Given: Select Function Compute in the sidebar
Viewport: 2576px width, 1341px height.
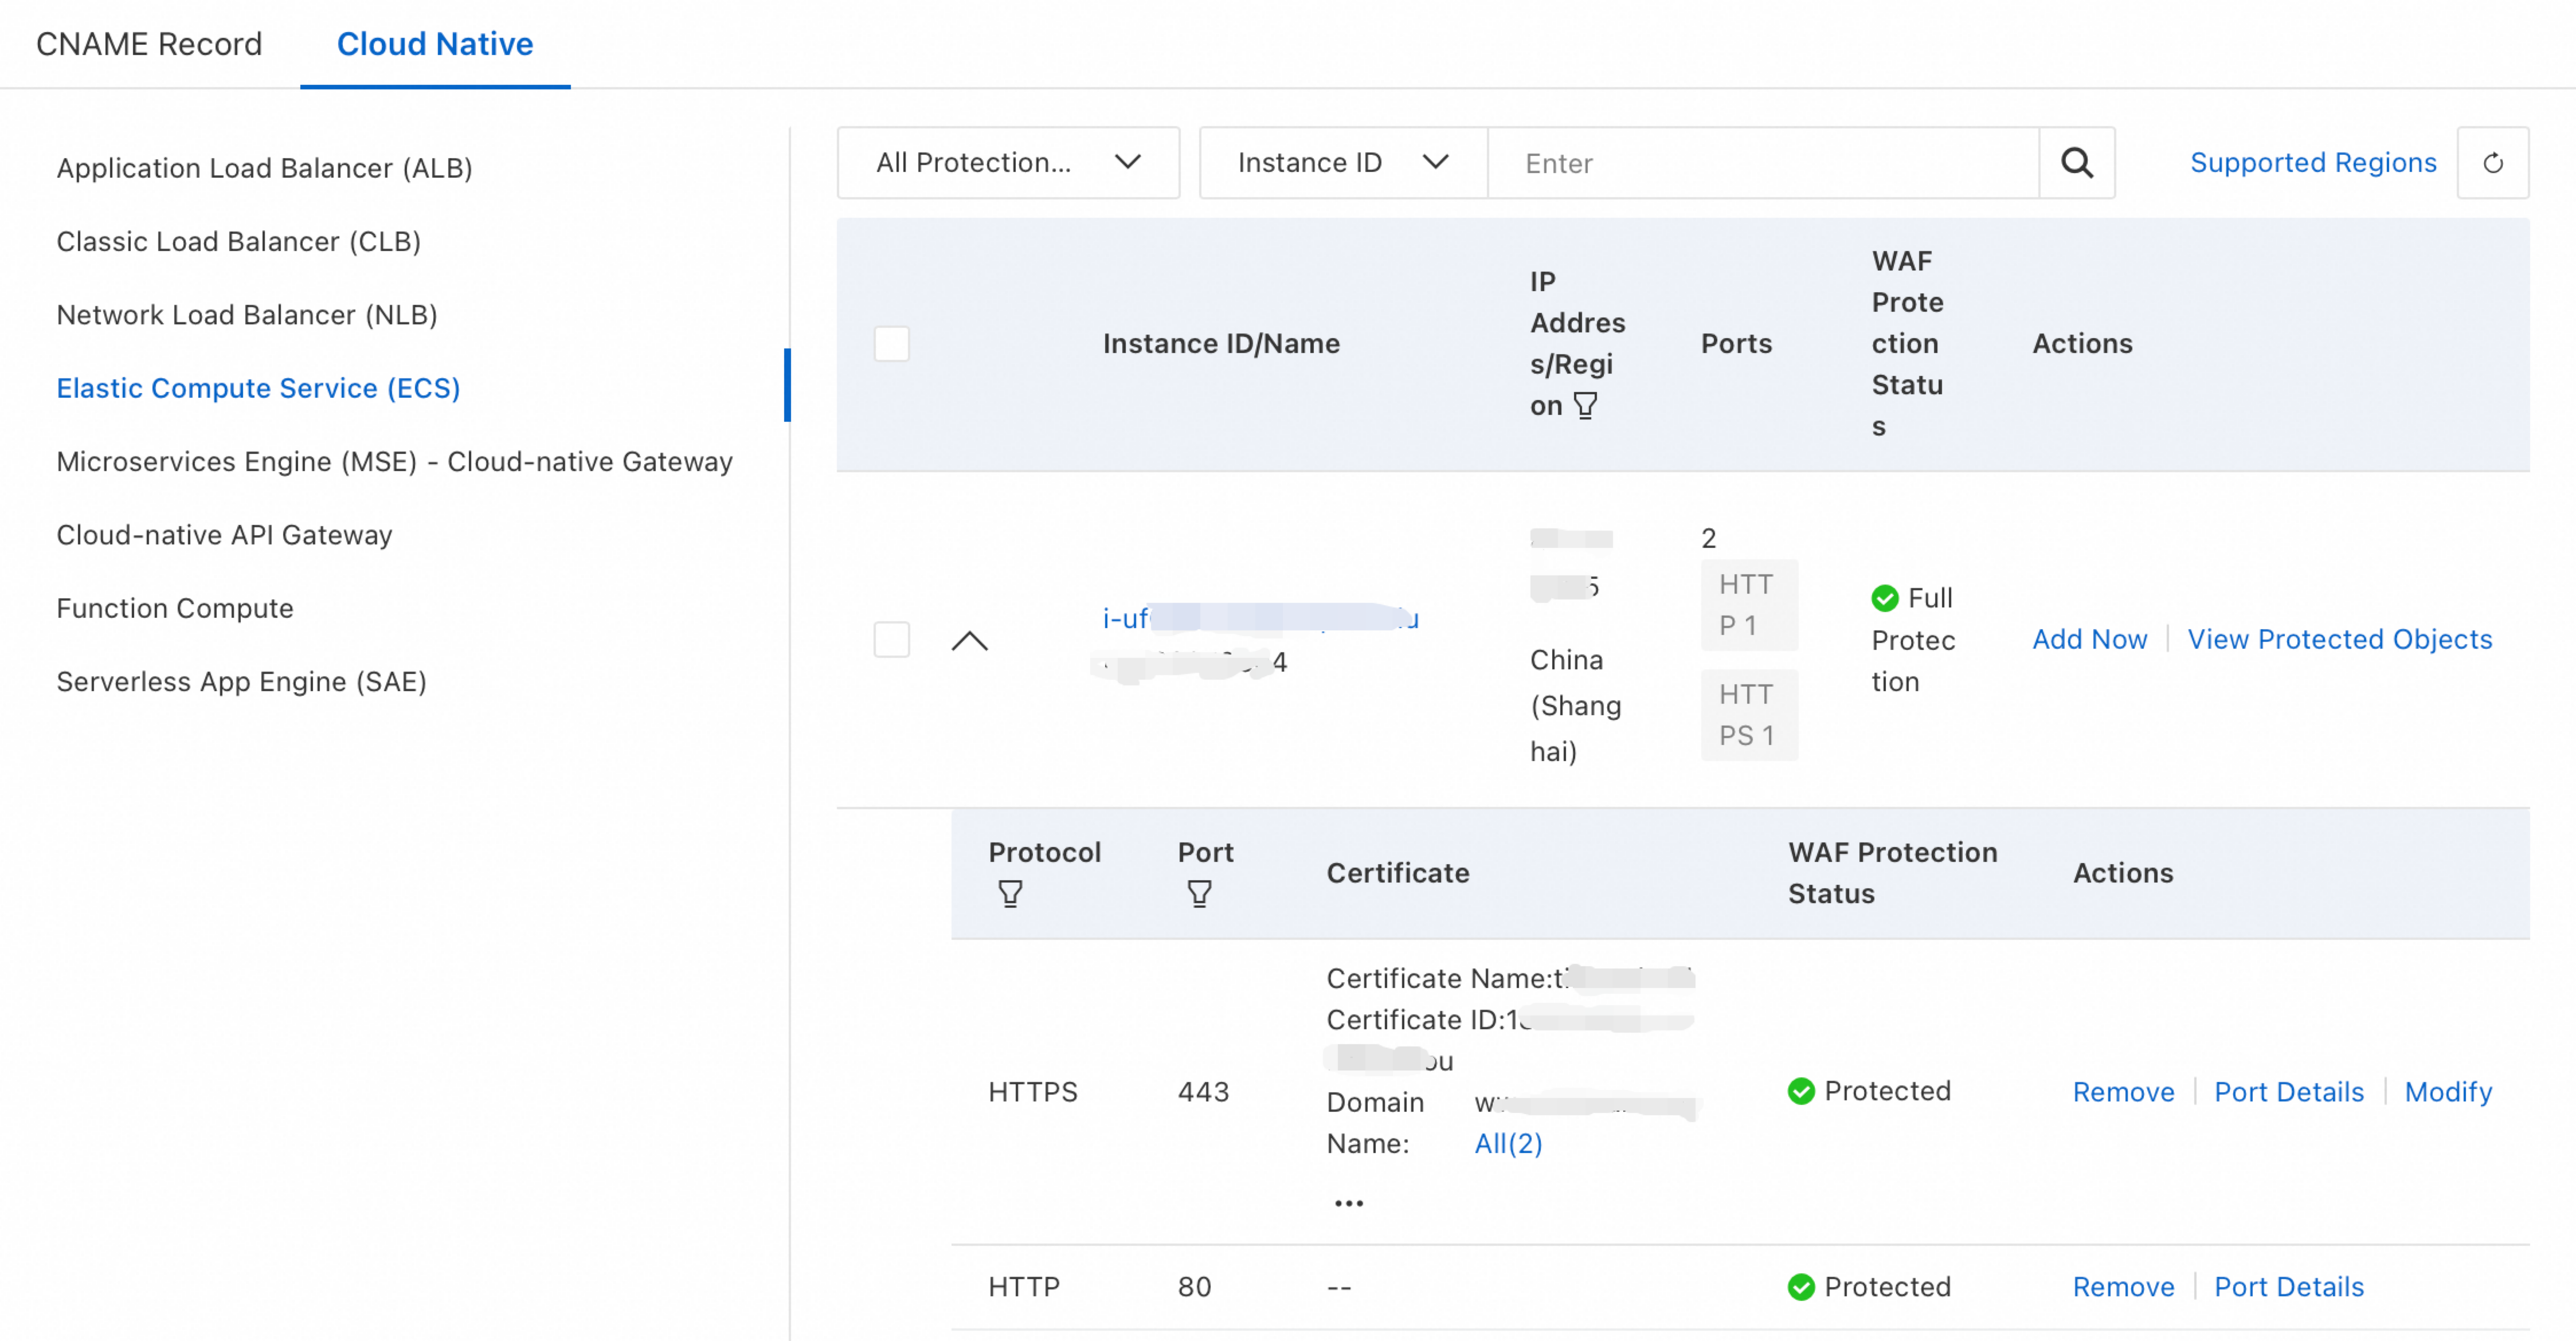Looking at the screenshot, I should pyautogui.click(x=175, y=608).
